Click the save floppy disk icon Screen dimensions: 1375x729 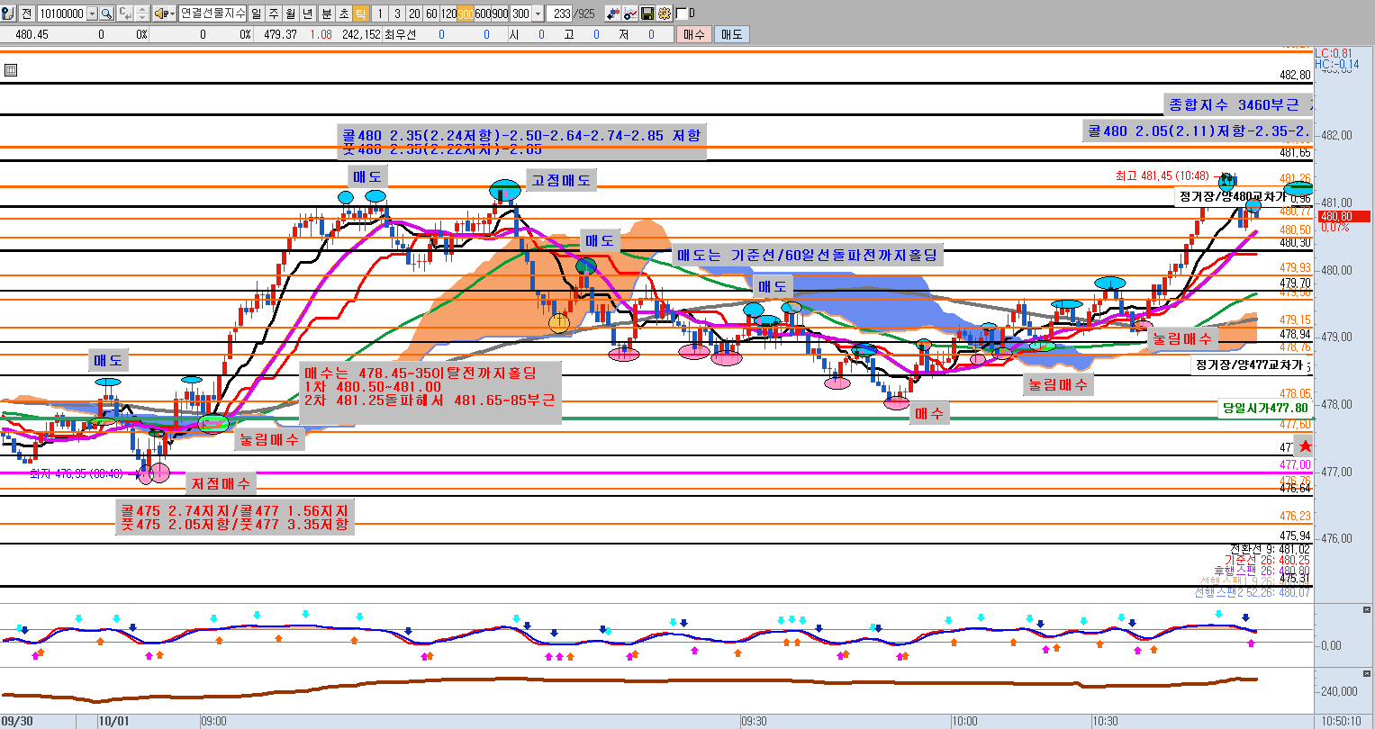pyautogui.click(x=647, y=13)
